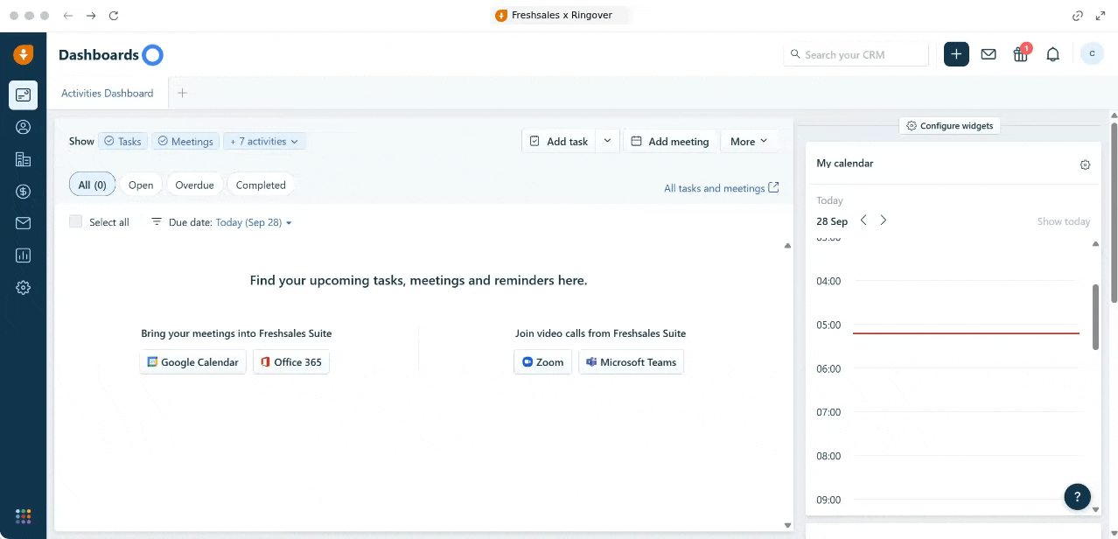Viewport: 1118px width, 539px height.
Task: Open the More dropdown menu
Action: coord(749,141)
